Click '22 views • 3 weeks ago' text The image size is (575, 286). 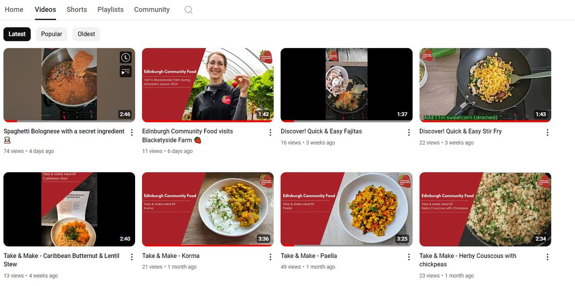tap(447, 143)
